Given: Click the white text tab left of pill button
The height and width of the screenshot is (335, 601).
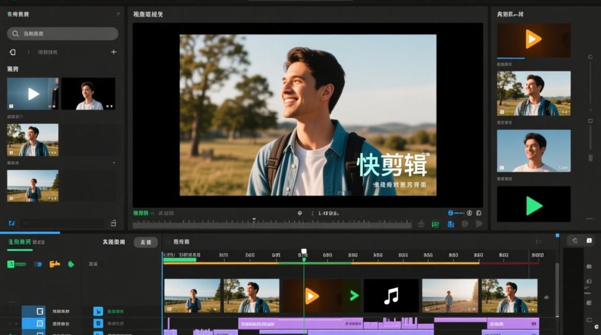Looking at the screenshot, I should pyautogui.click(x=114, y=242).
